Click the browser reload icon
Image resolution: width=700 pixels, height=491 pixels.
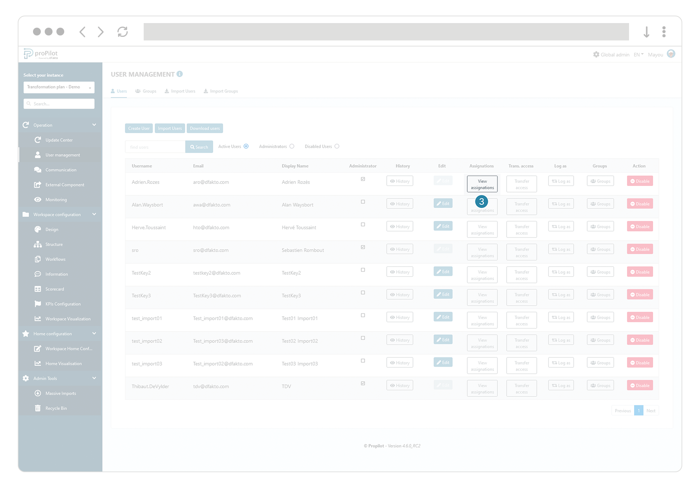point(122,32)
